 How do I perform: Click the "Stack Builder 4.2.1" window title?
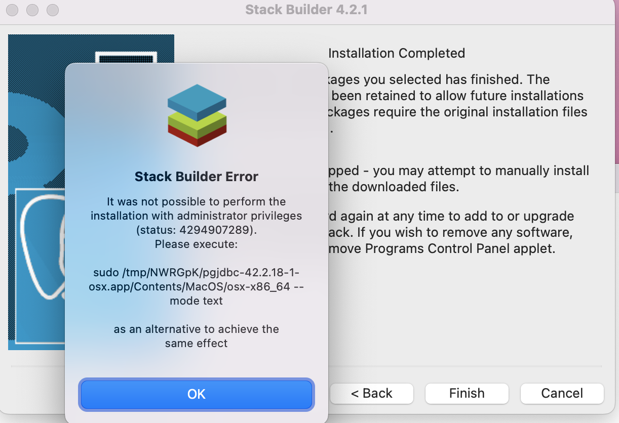pyautogui.click(x=306, y=10)
